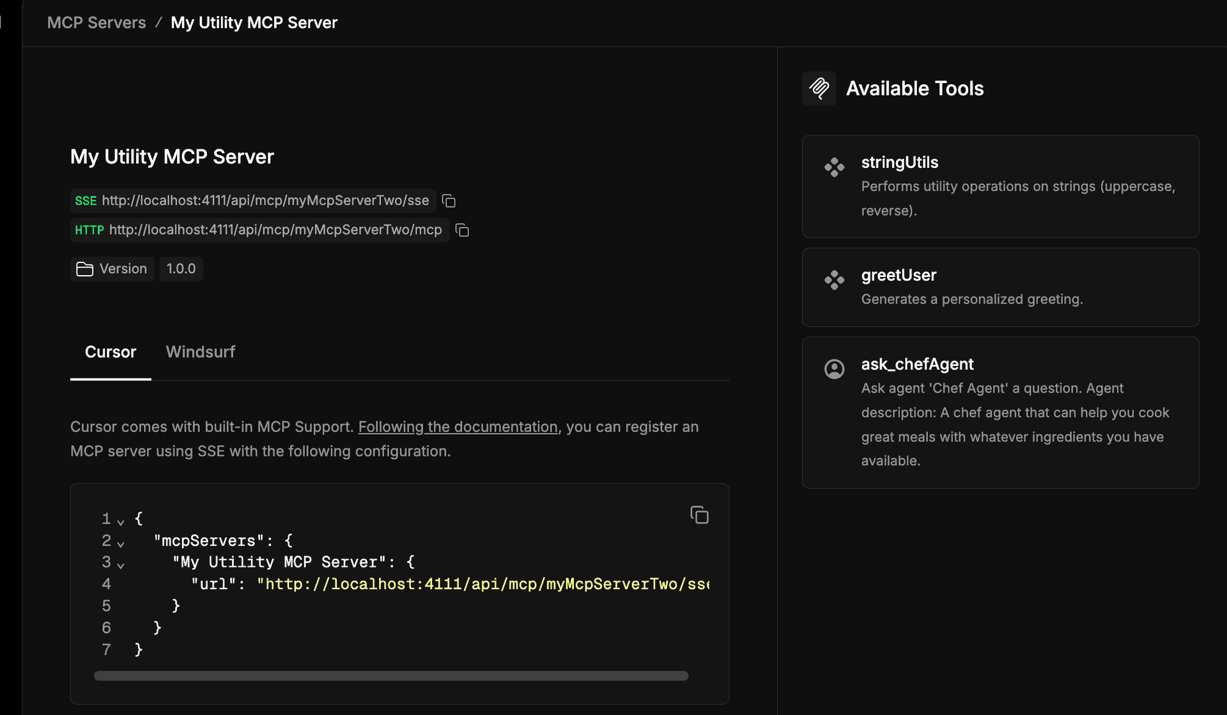1227x715 pixels.
Task: Select the greetUser tool card
Action: point(1000,287)
